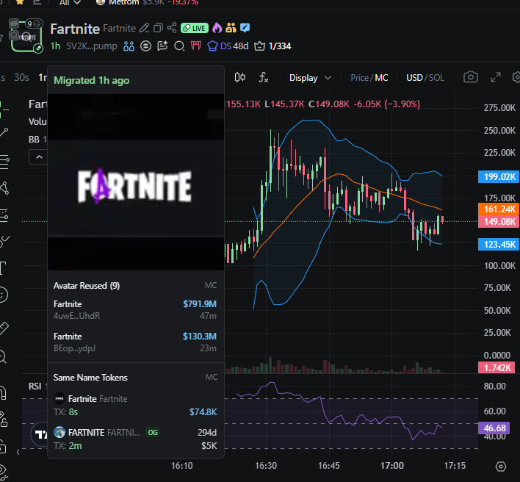Select the 30s timeframe
Screen dimensions: 520x482
(x=21, y=78)
